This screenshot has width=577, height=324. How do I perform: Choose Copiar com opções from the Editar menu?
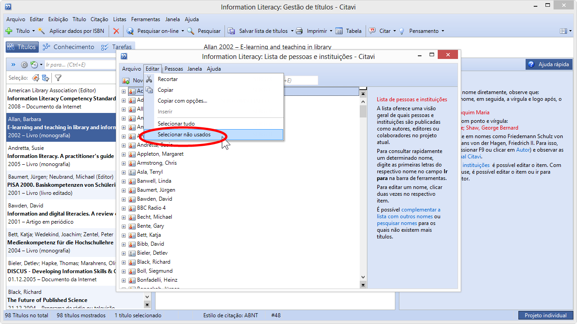pos(214,101)
